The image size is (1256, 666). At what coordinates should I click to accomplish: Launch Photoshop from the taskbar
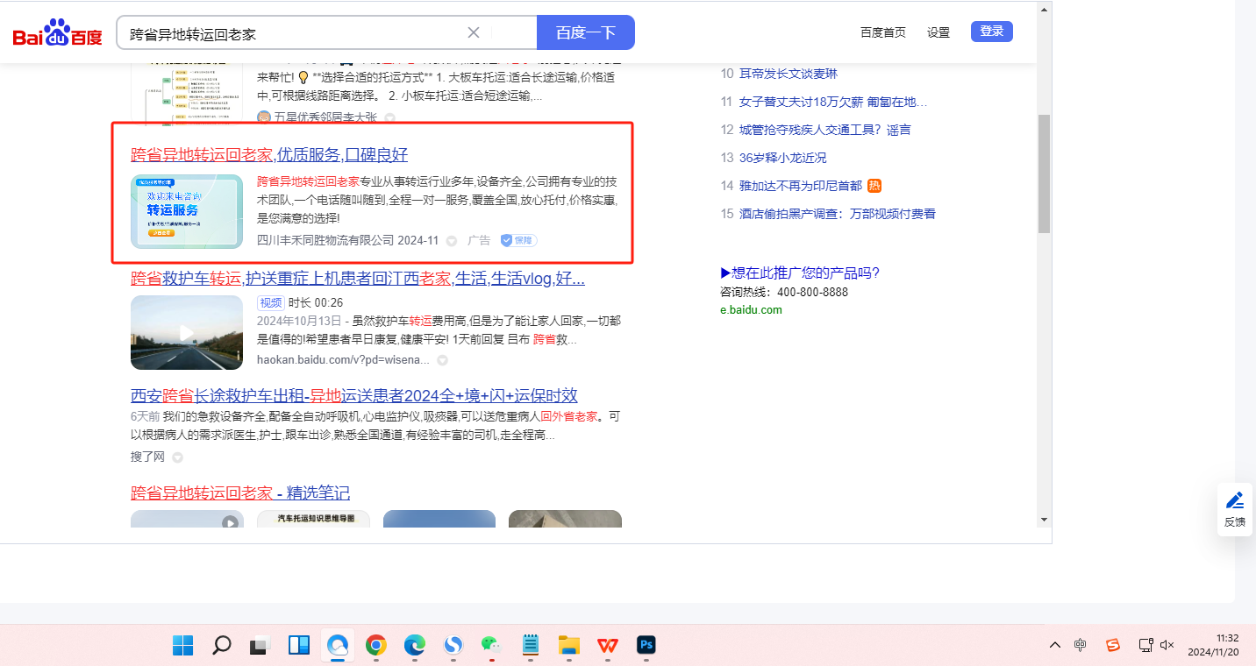(646, 646)
